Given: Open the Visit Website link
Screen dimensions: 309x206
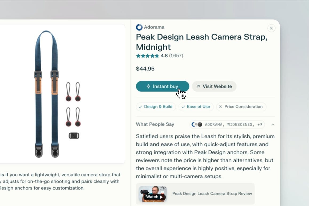Looking at the screenshot, I should tap(214, 86).
